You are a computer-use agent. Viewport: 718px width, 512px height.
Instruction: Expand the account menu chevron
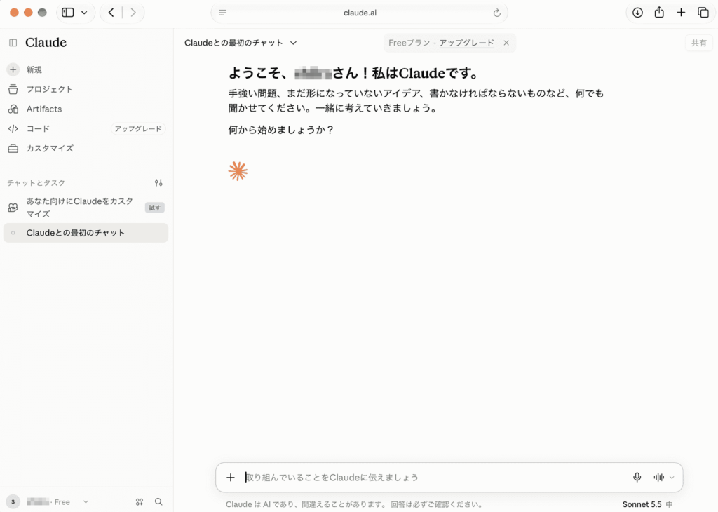(86, 502)
